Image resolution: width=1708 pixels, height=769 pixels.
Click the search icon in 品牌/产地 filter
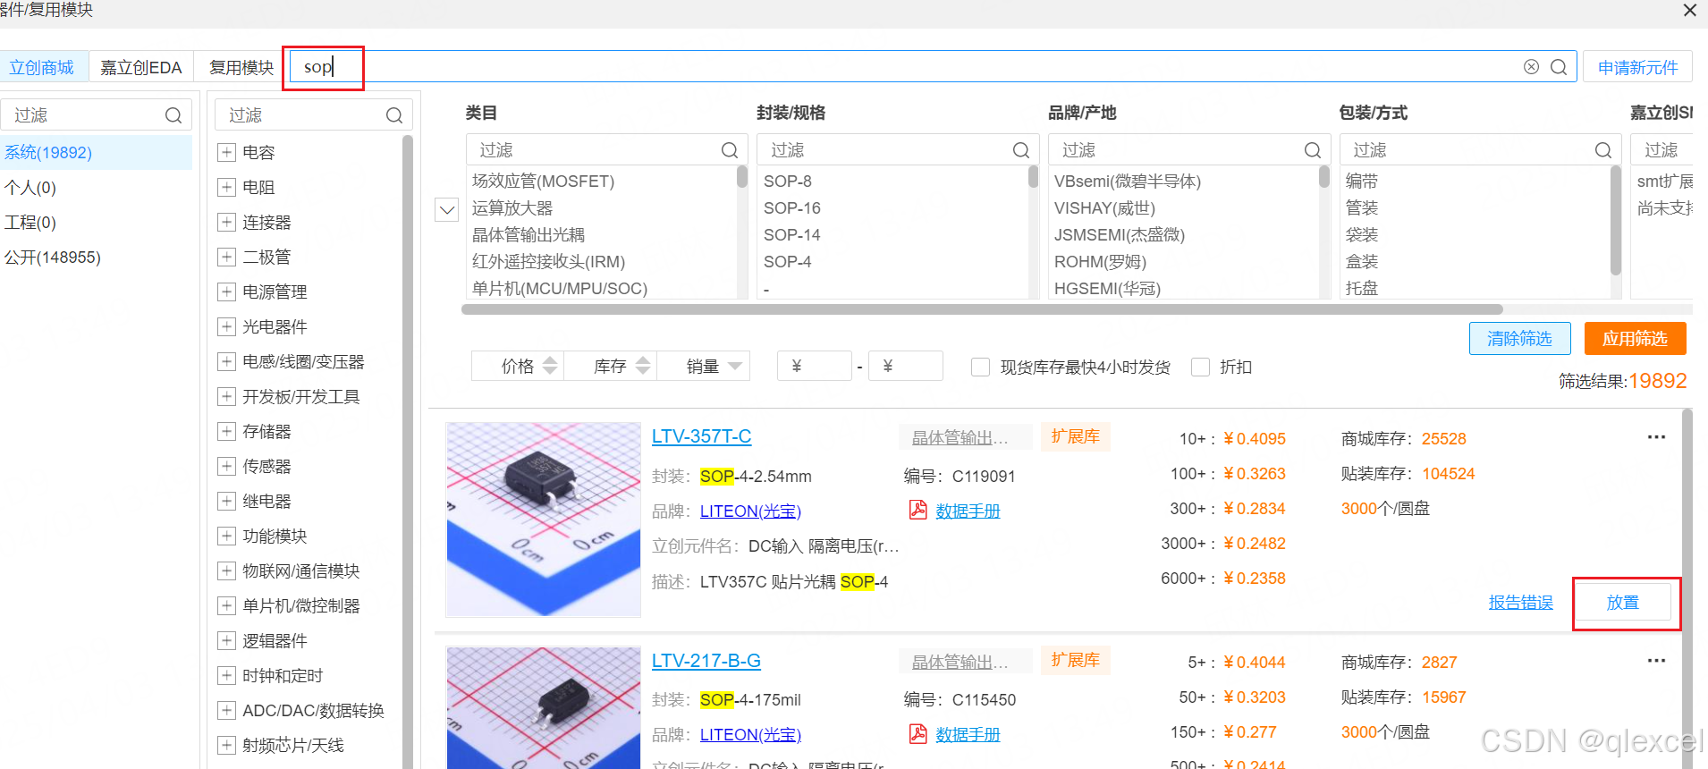[x=1312, y=150]
